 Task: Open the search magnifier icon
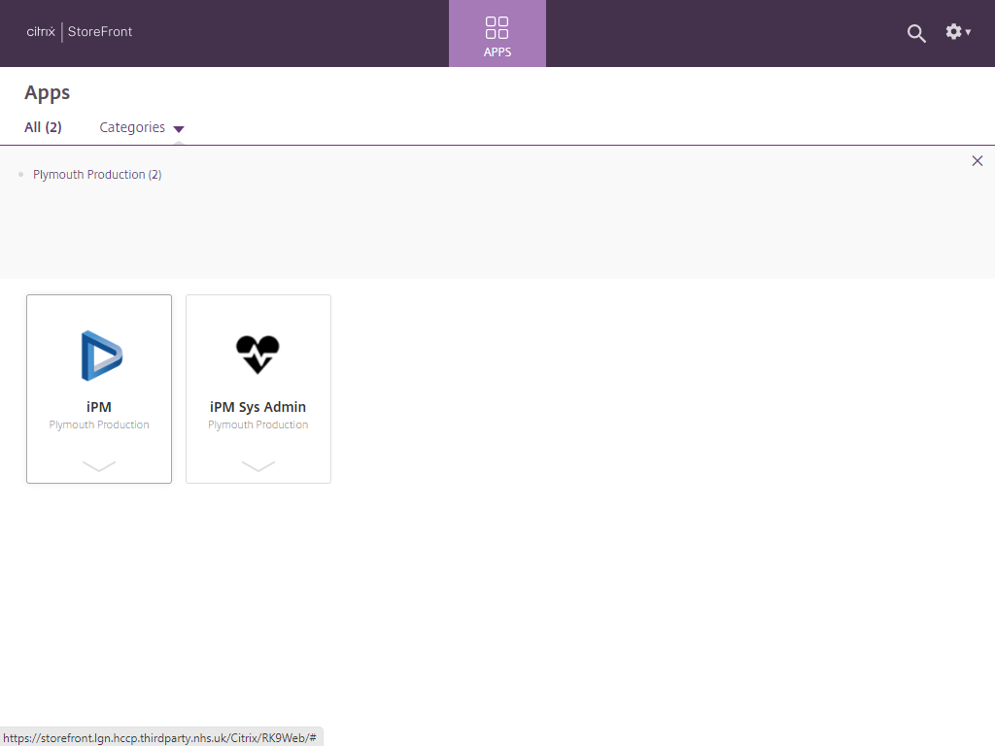point(915,33)
